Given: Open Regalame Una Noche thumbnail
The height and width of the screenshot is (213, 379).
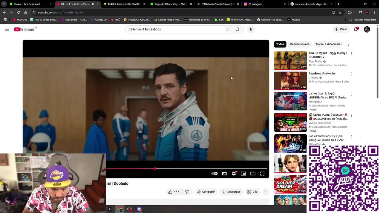Looking at the screenshot, I should coord(290,80).
